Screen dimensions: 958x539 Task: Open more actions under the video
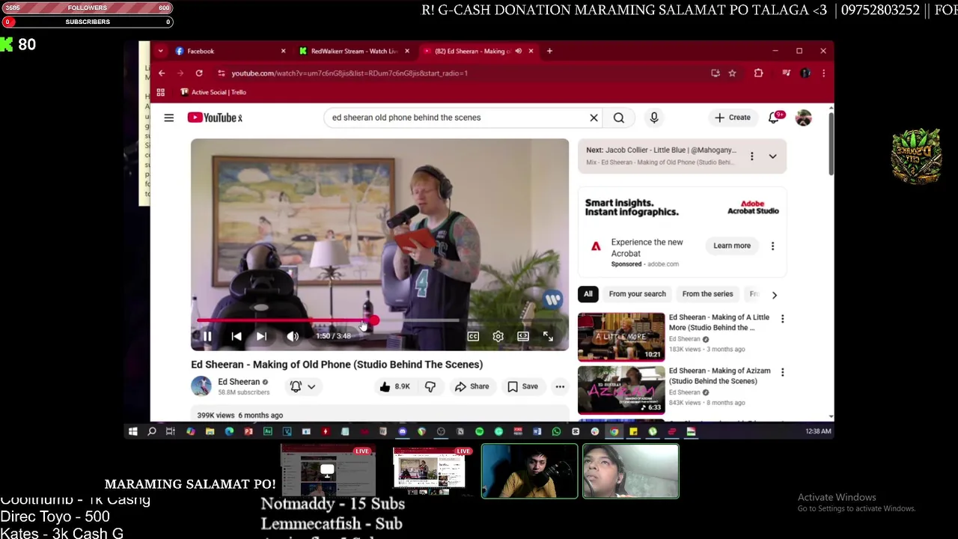[x=560, y=387]
